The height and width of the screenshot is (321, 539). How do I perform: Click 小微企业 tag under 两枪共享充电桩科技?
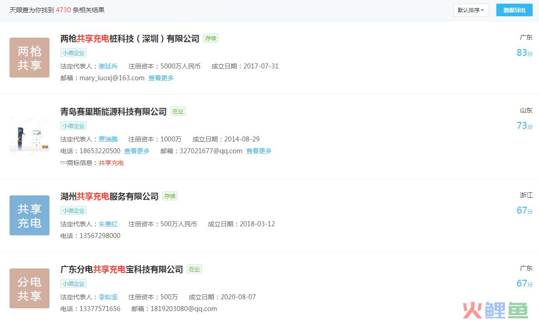pyautogui.click(x=74, y=53)
